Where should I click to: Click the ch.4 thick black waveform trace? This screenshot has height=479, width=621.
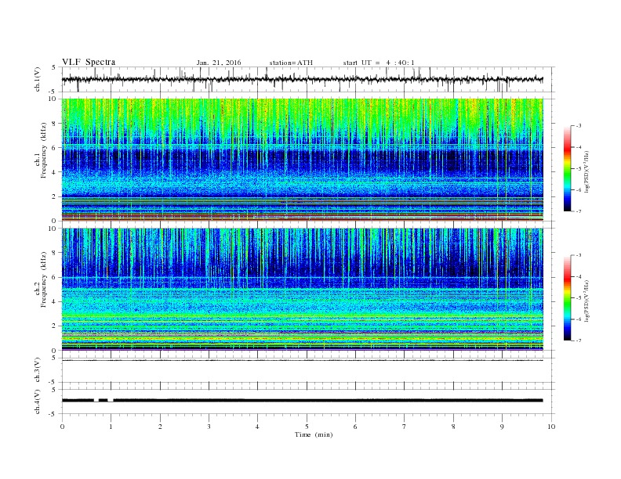[x=302, y=400]
